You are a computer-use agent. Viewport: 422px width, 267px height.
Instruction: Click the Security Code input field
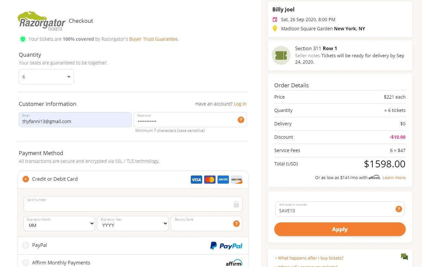tap(206, 224)
